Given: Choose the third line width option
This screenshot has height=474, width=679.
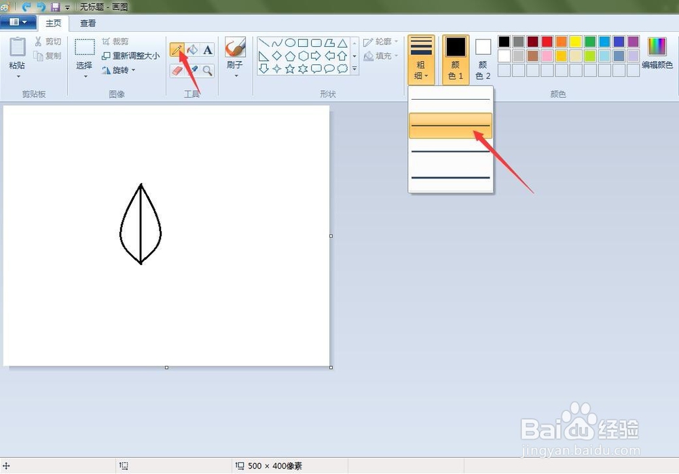Looking at the screenshot, I should (x=450, y=151).
